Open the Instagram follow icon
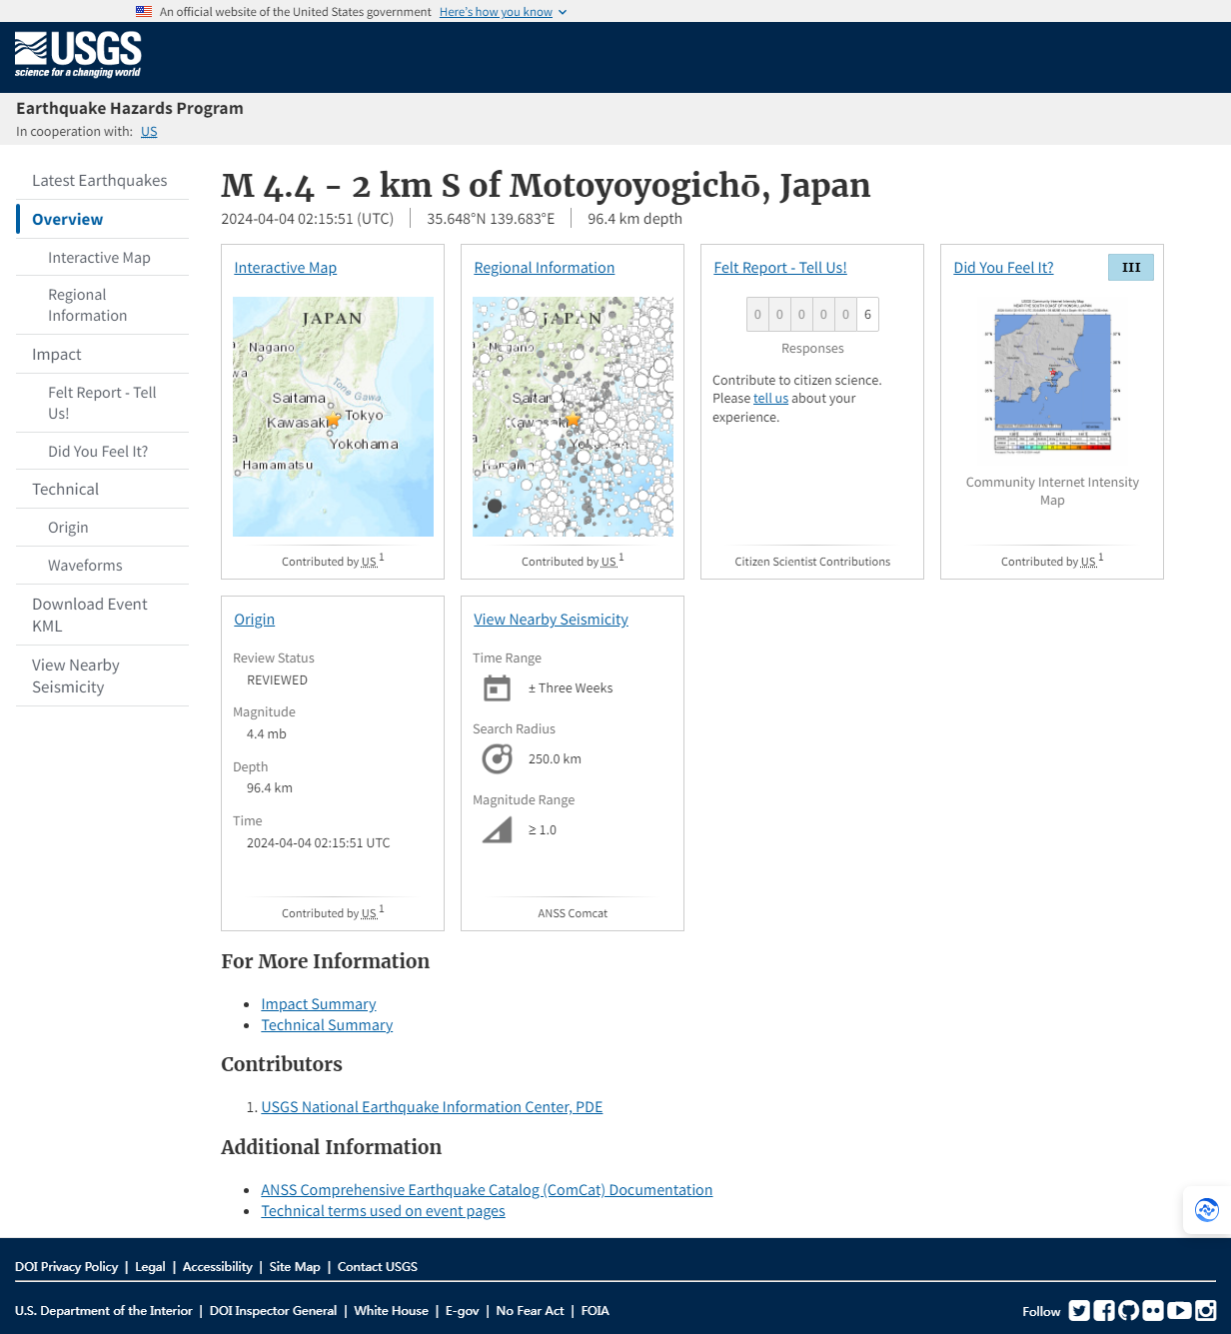The image size is (1231, 1334). tap(1206, 1310)
